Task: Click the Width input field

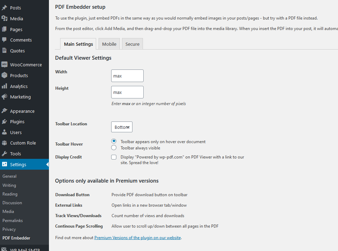Action: (127, 76)
